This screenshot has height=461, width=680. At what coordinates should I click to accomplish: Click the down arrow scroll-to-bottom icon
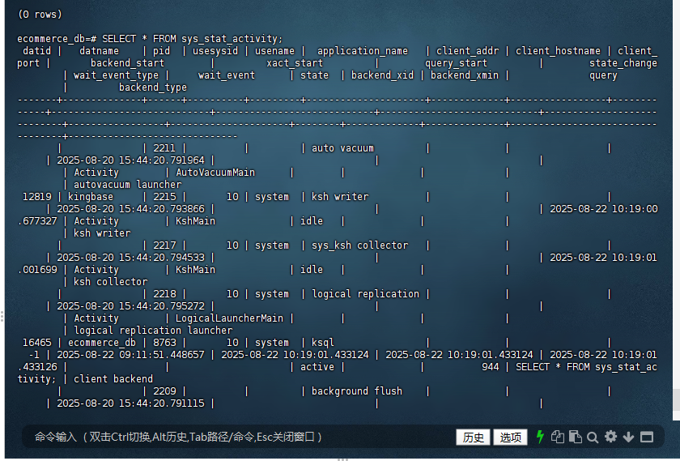628,438
